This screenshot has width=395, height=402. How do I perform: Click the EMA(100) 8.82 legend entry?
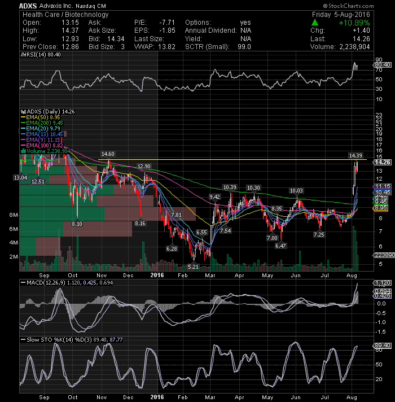tap(42, 145)
